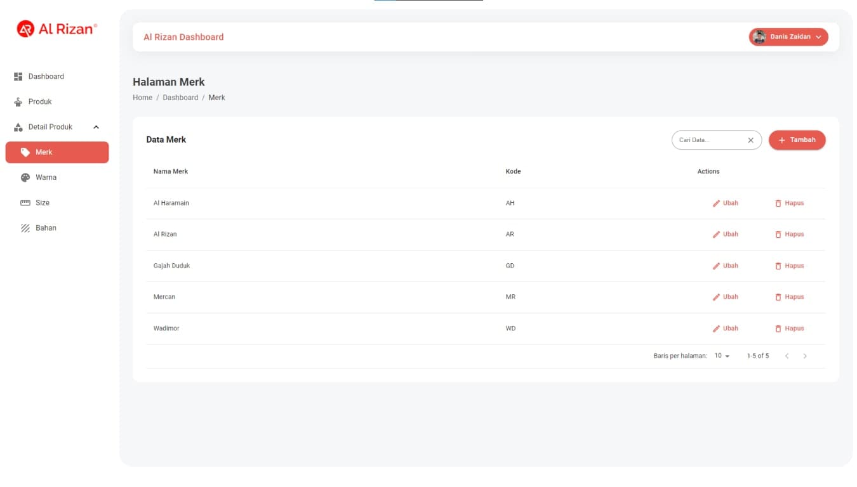Click the Actions column header
857x487 pixels.
pyautogui.click(x=708, y=171)
